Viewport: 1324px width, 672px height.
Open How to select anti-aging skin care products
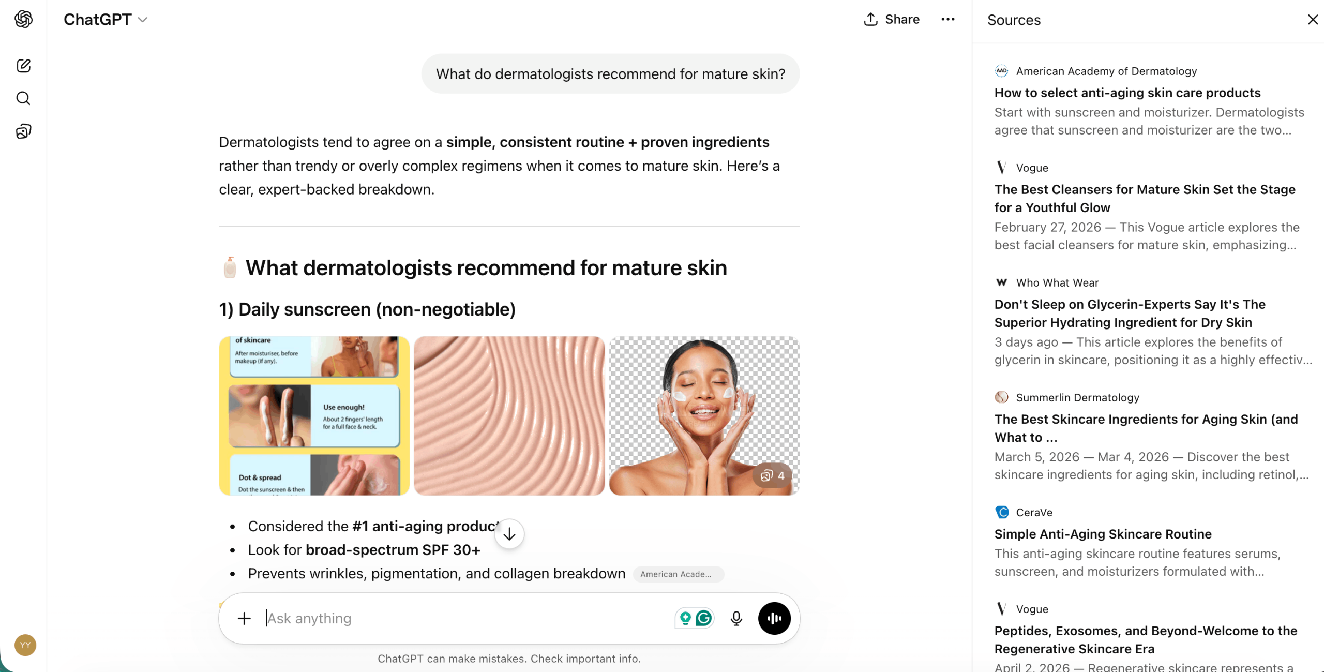point(1127,93)
